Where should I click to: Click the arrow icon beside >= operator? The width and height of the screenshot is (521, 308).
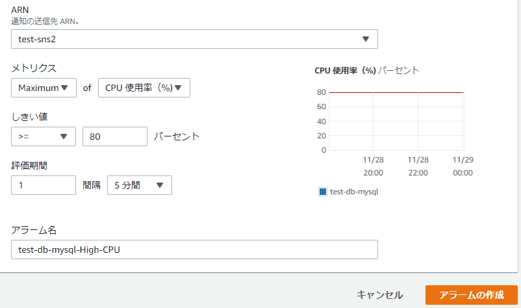pyautogui.click(x=64, y=136)
